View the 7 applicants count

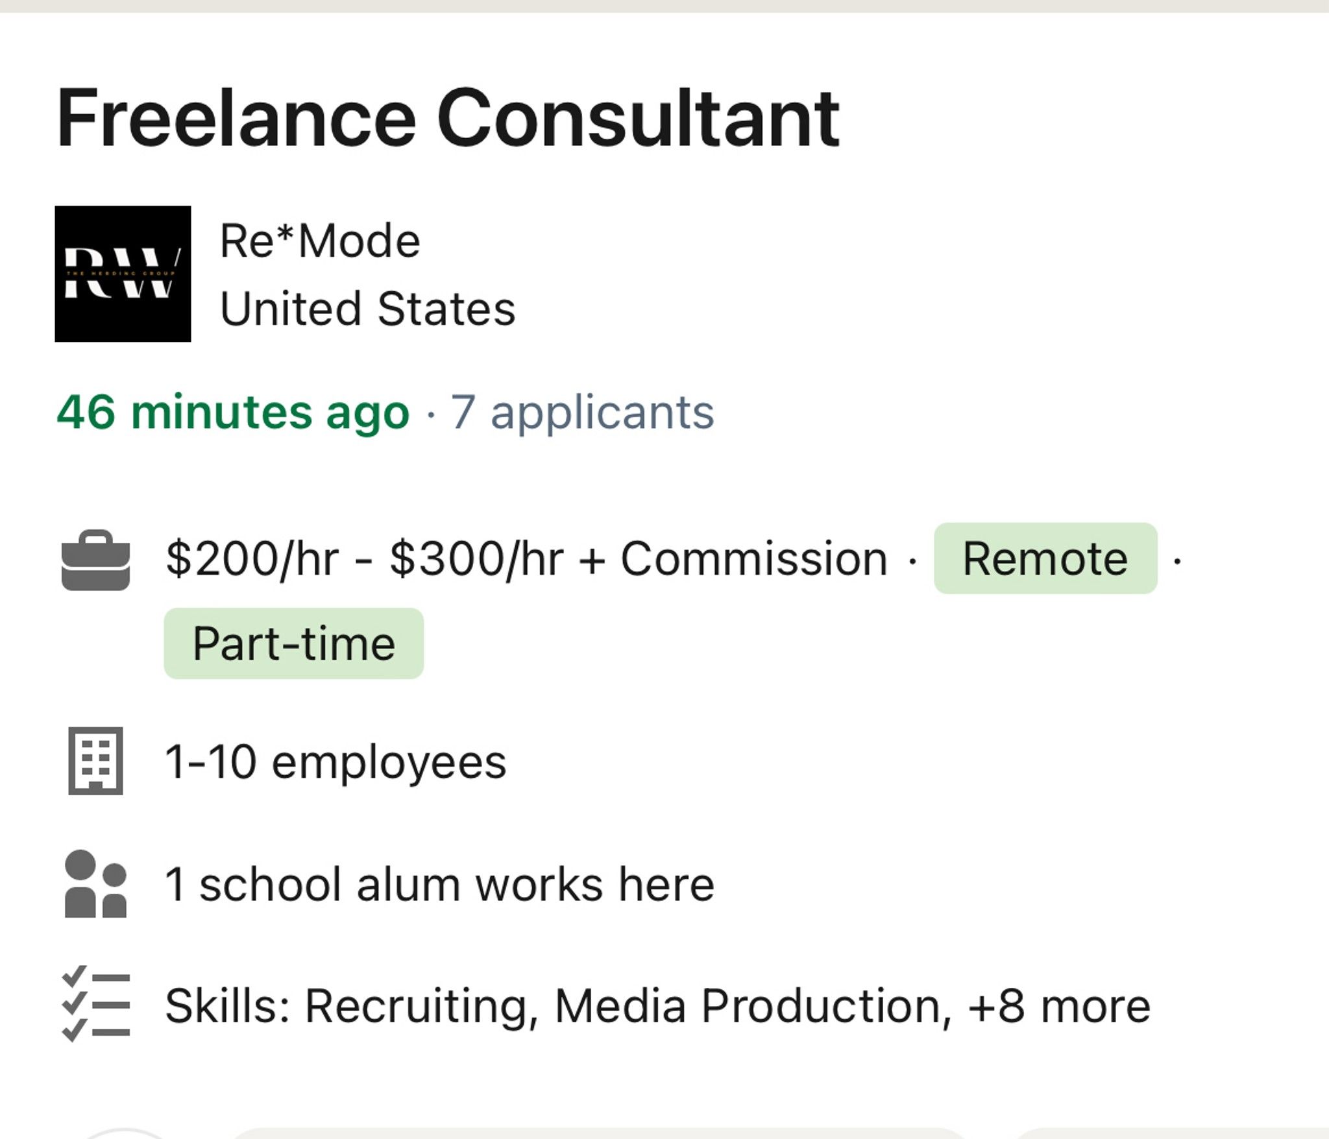(x=582, y=413)
